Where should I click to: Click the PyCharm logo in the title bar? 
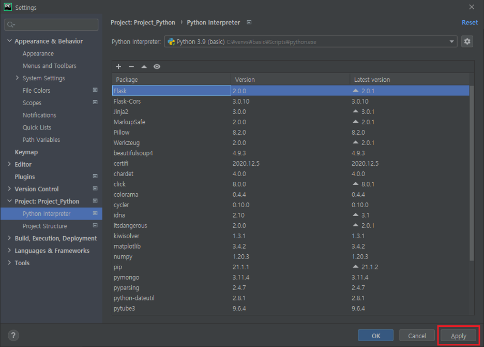(8, 7)
